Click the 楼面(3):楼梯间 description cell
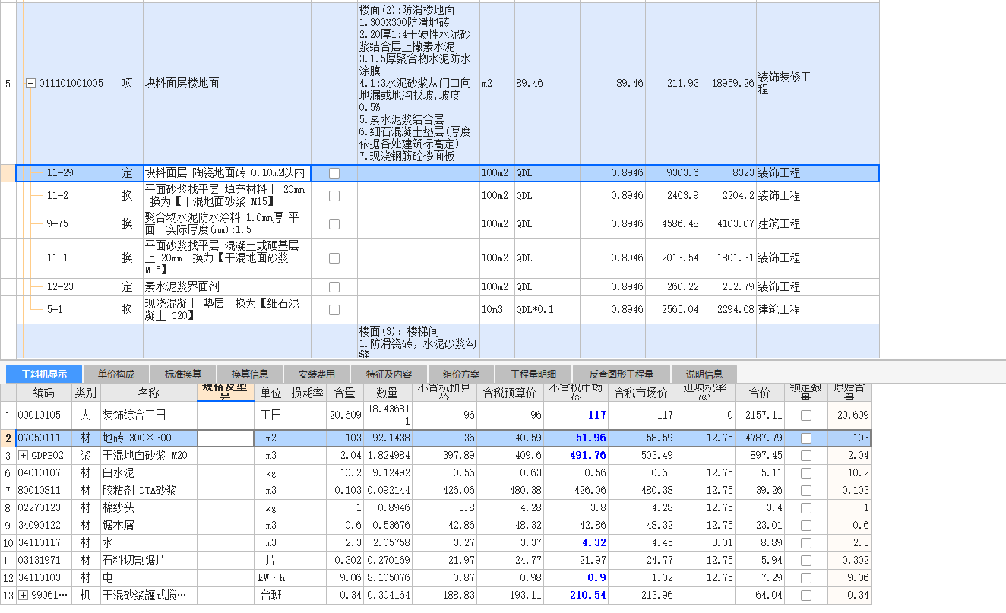 (418, 341)
